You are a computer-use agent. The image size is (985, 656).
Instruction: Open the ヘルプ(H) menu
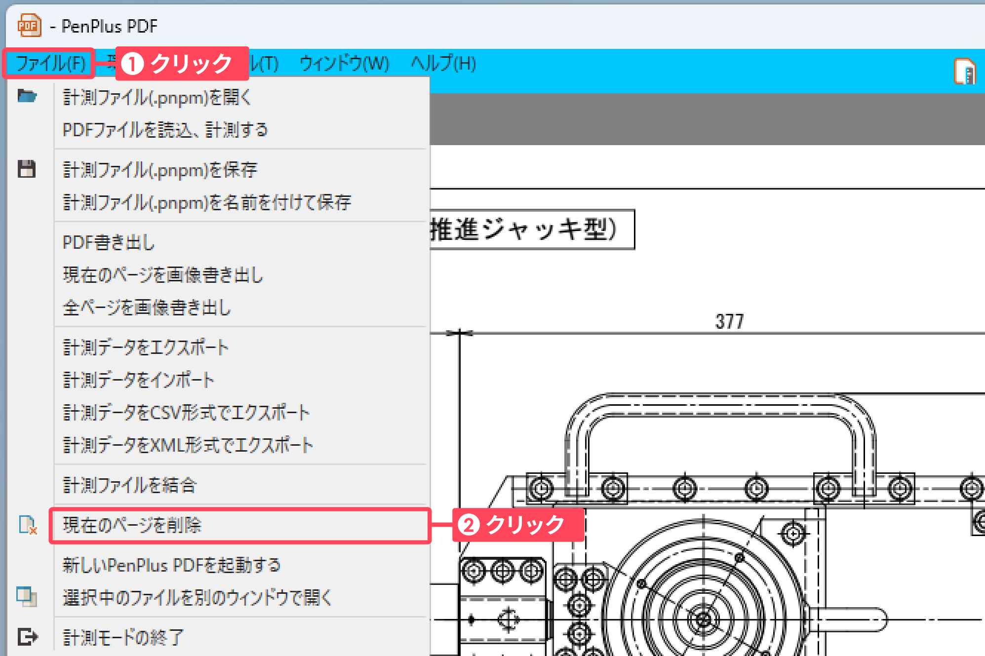443,64
